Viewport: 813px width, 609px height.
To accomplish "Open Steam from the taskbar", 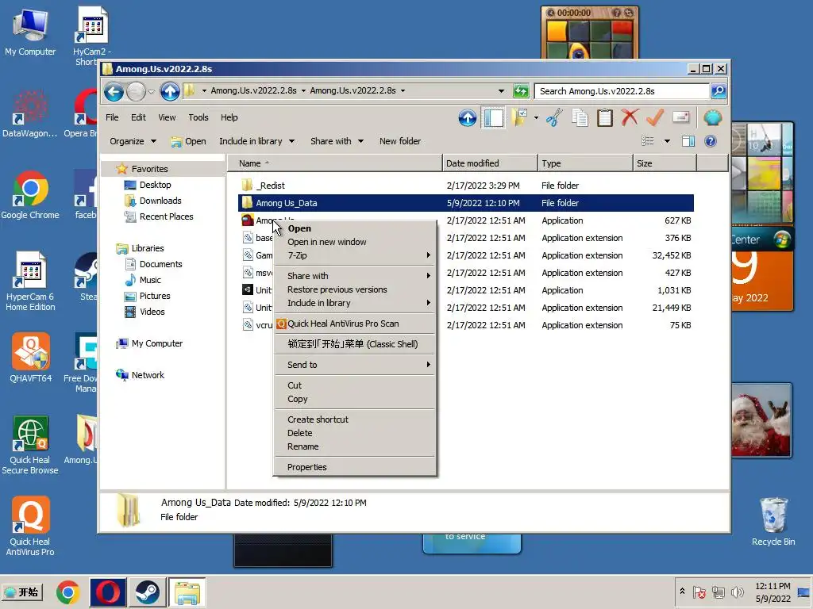I will pos(147,592).
